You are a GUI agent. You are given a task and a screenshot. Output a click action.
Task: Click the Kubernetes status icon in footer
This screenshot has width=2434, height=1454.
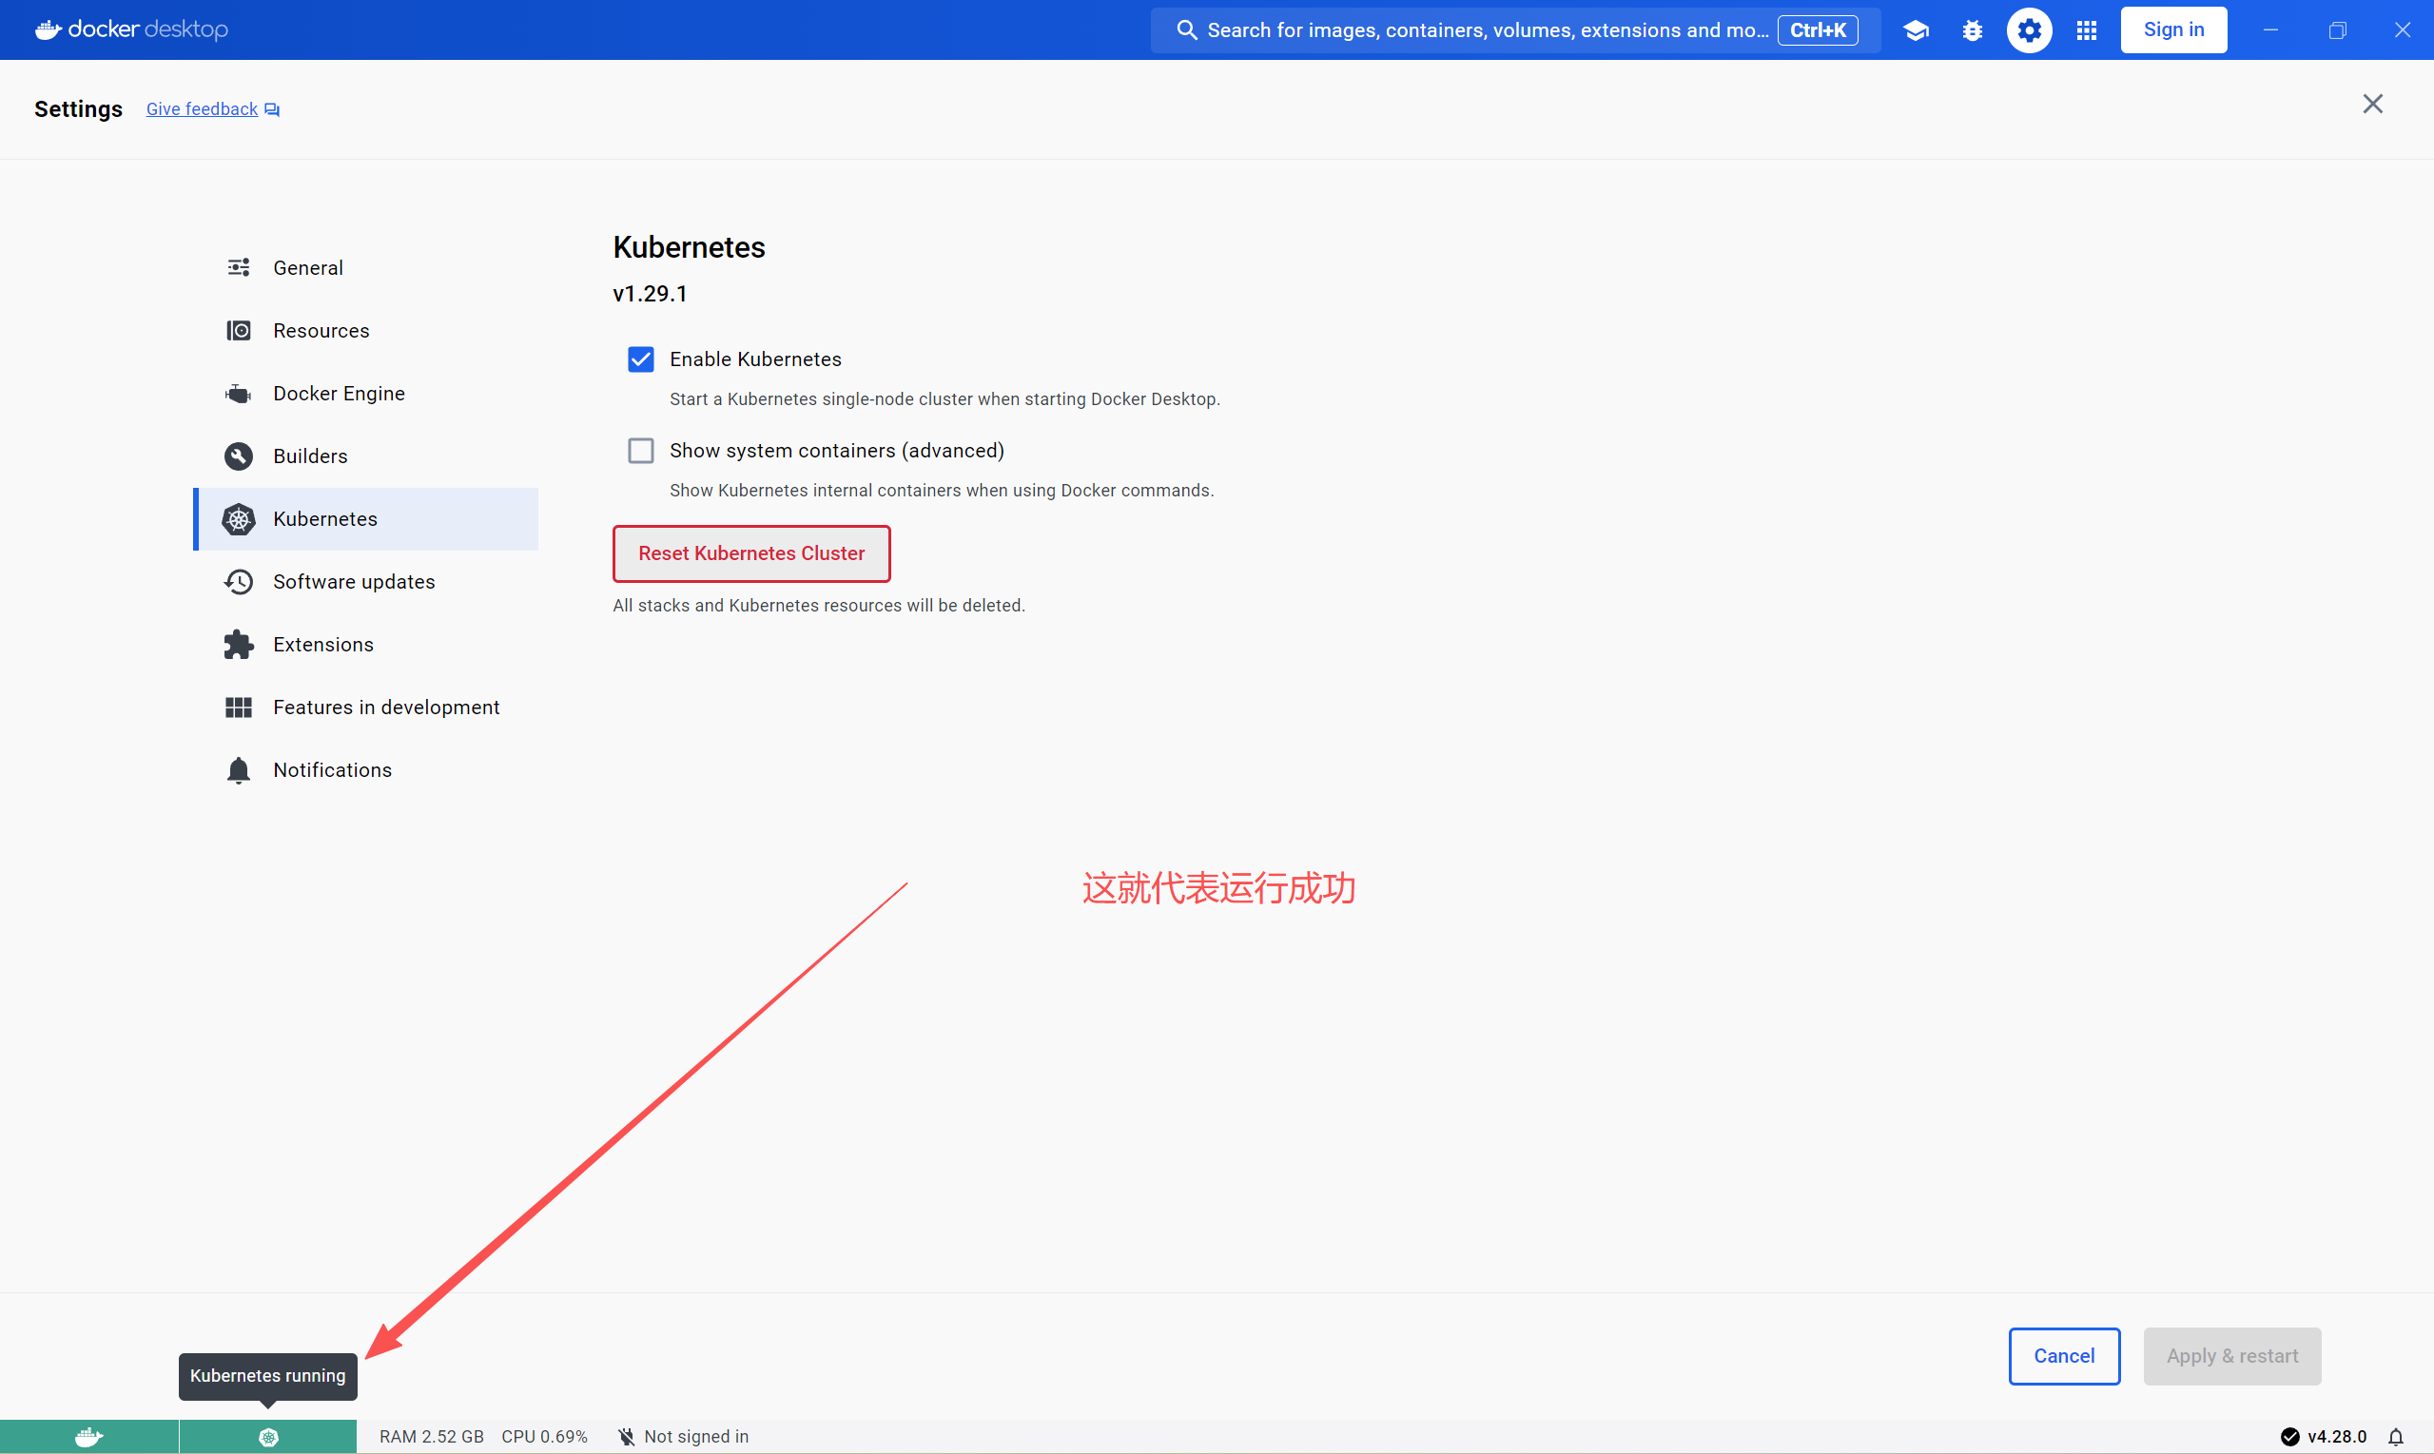[267, 1436]
